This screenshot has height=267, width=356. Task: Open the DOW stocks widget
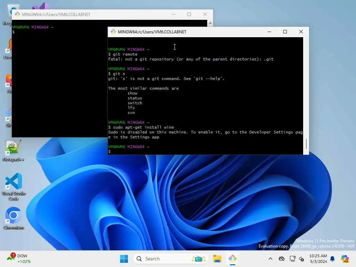(x=19, y=259)
